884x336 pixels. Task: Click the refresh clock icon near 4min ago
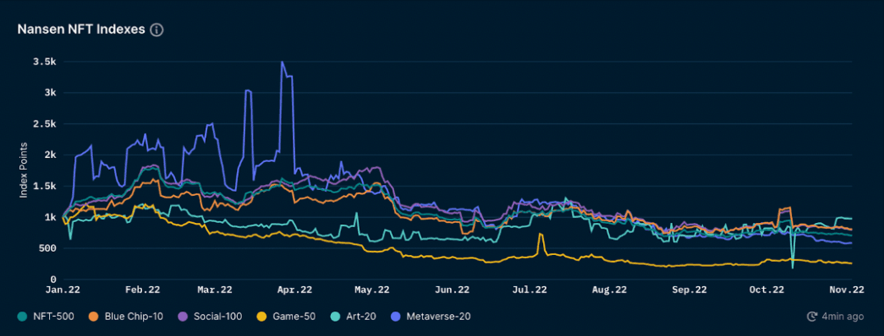812,317
